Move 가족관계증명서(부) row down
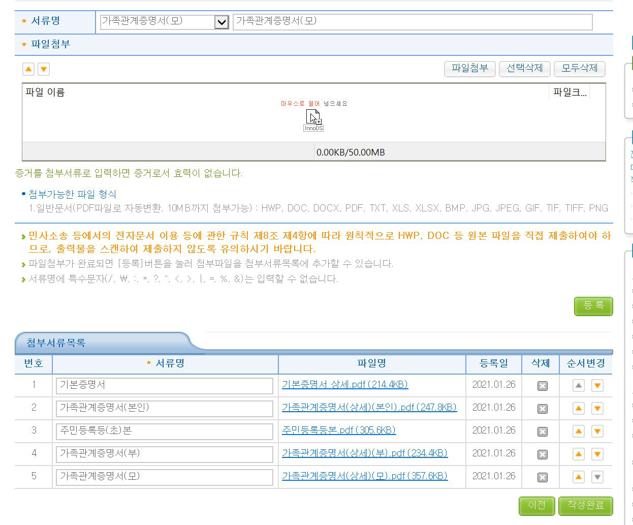Screen dimensions: 633x525 click(x=597, y=454)
